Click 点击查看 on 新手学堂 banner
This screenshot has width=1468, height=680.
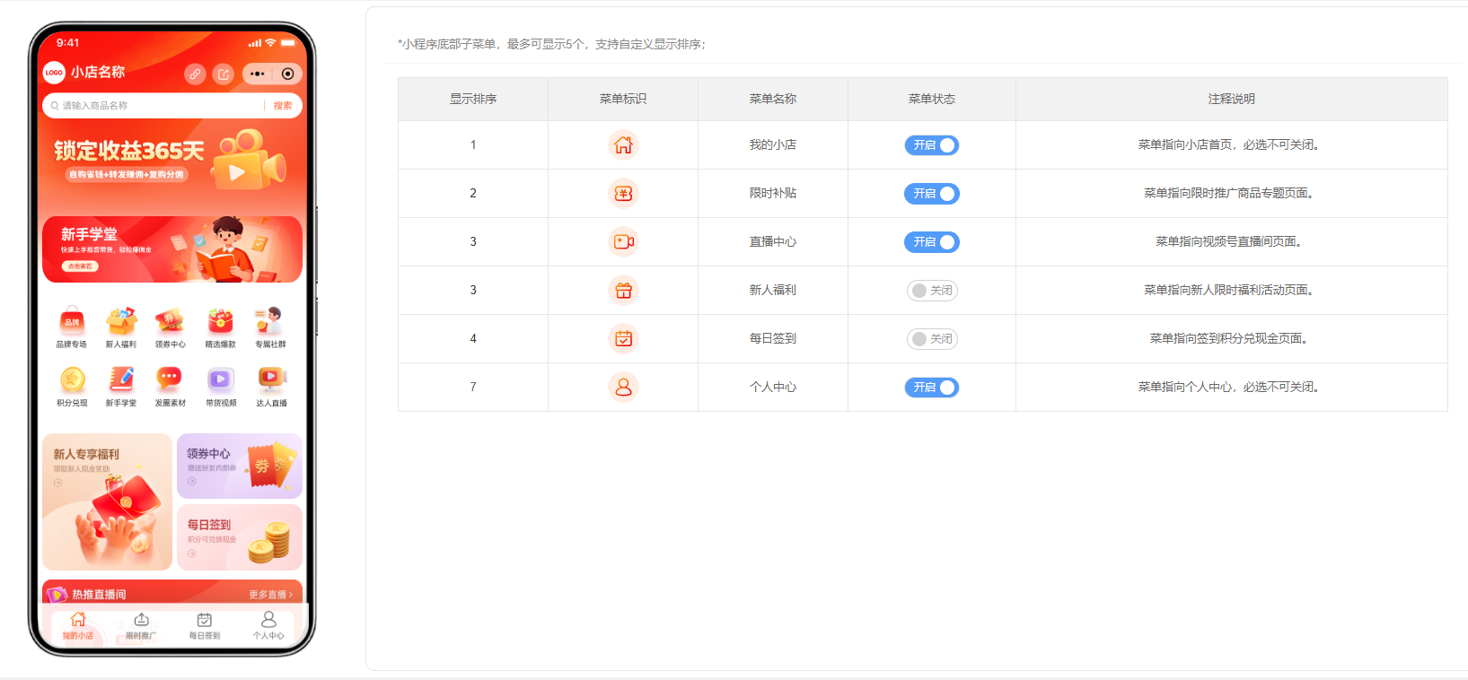click(x=80, y=266)
